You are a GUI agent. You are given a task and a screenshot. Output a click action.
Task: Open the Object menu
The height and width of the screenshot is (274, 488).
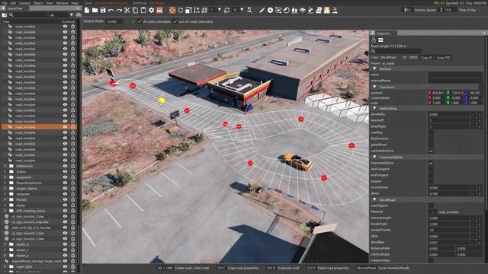pyautogui.click(x=38, y=3)
